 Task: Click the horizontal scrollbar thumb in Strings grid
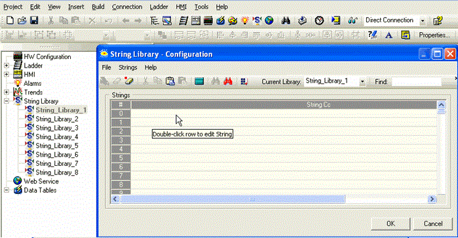(233, 199)
